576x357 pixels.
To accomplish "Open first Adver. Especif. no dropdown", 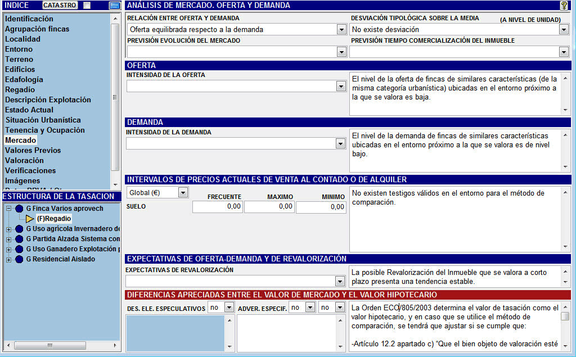I will (x=310, y=307).
